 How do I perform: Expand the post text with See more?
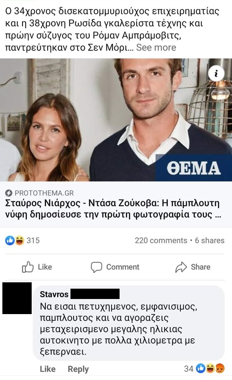click(156, 48)
